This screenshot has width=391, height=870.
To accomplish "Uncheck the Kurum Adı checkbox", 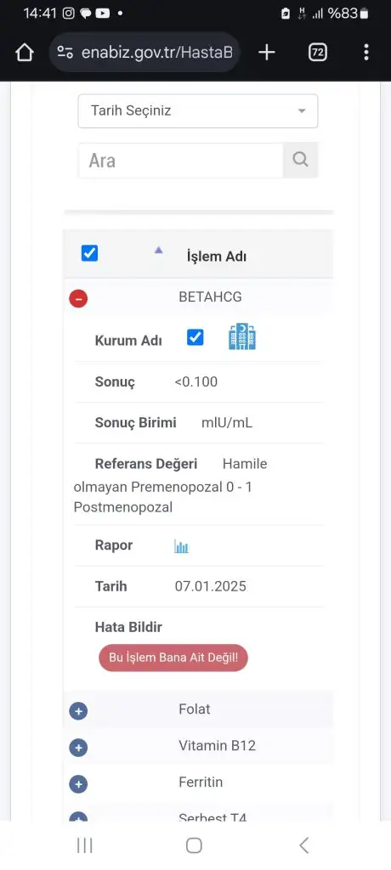I will (195, 337).
